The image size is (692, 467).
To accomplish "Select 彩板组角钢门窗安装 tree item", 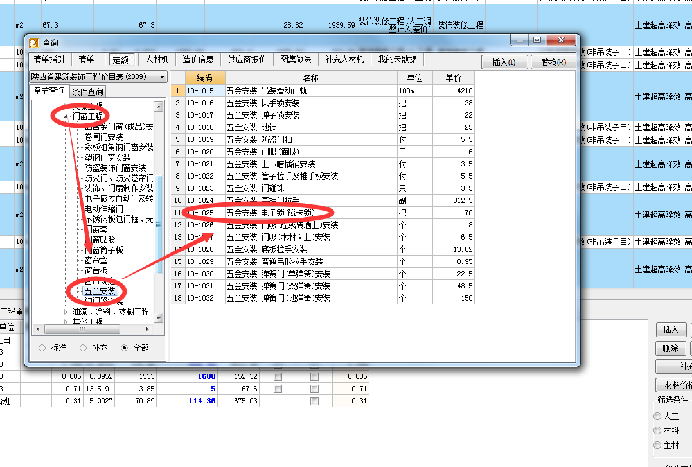I will coord(119,148).
